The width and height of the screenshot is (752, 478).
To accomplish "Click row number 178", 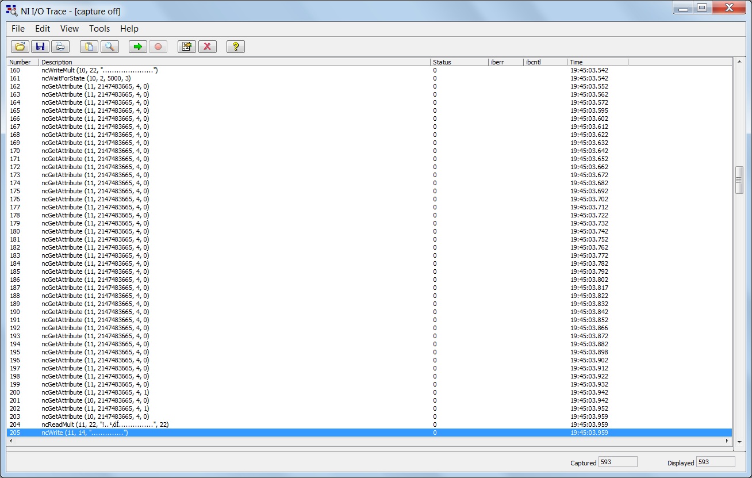I will (15, 215).
